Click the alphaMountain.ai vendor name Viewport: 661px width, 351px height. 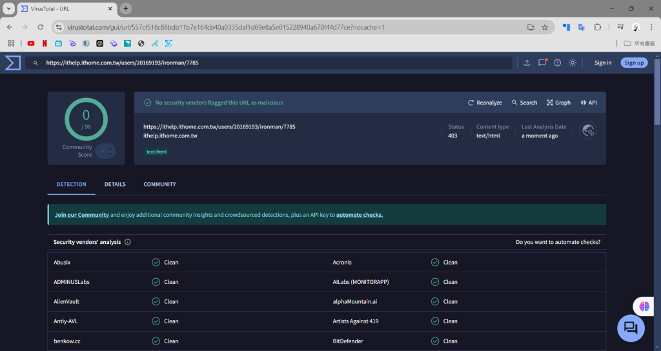[x=355, y=301]
